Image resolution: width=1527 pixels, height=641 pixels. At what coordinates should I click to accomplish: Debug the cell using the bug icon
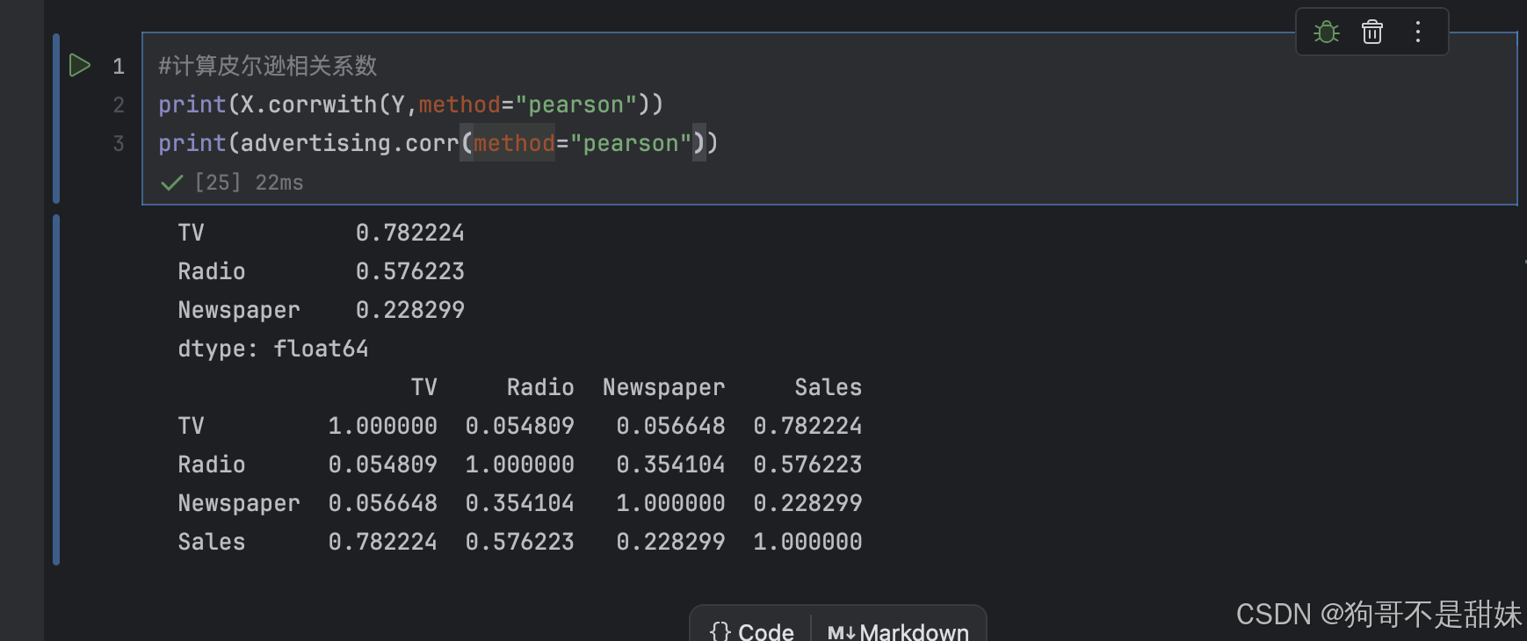point(1326,32)
